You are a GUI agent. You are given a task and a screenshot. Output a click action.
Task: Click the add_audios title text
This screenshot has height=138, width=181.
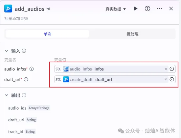click(x=30, y=9)
